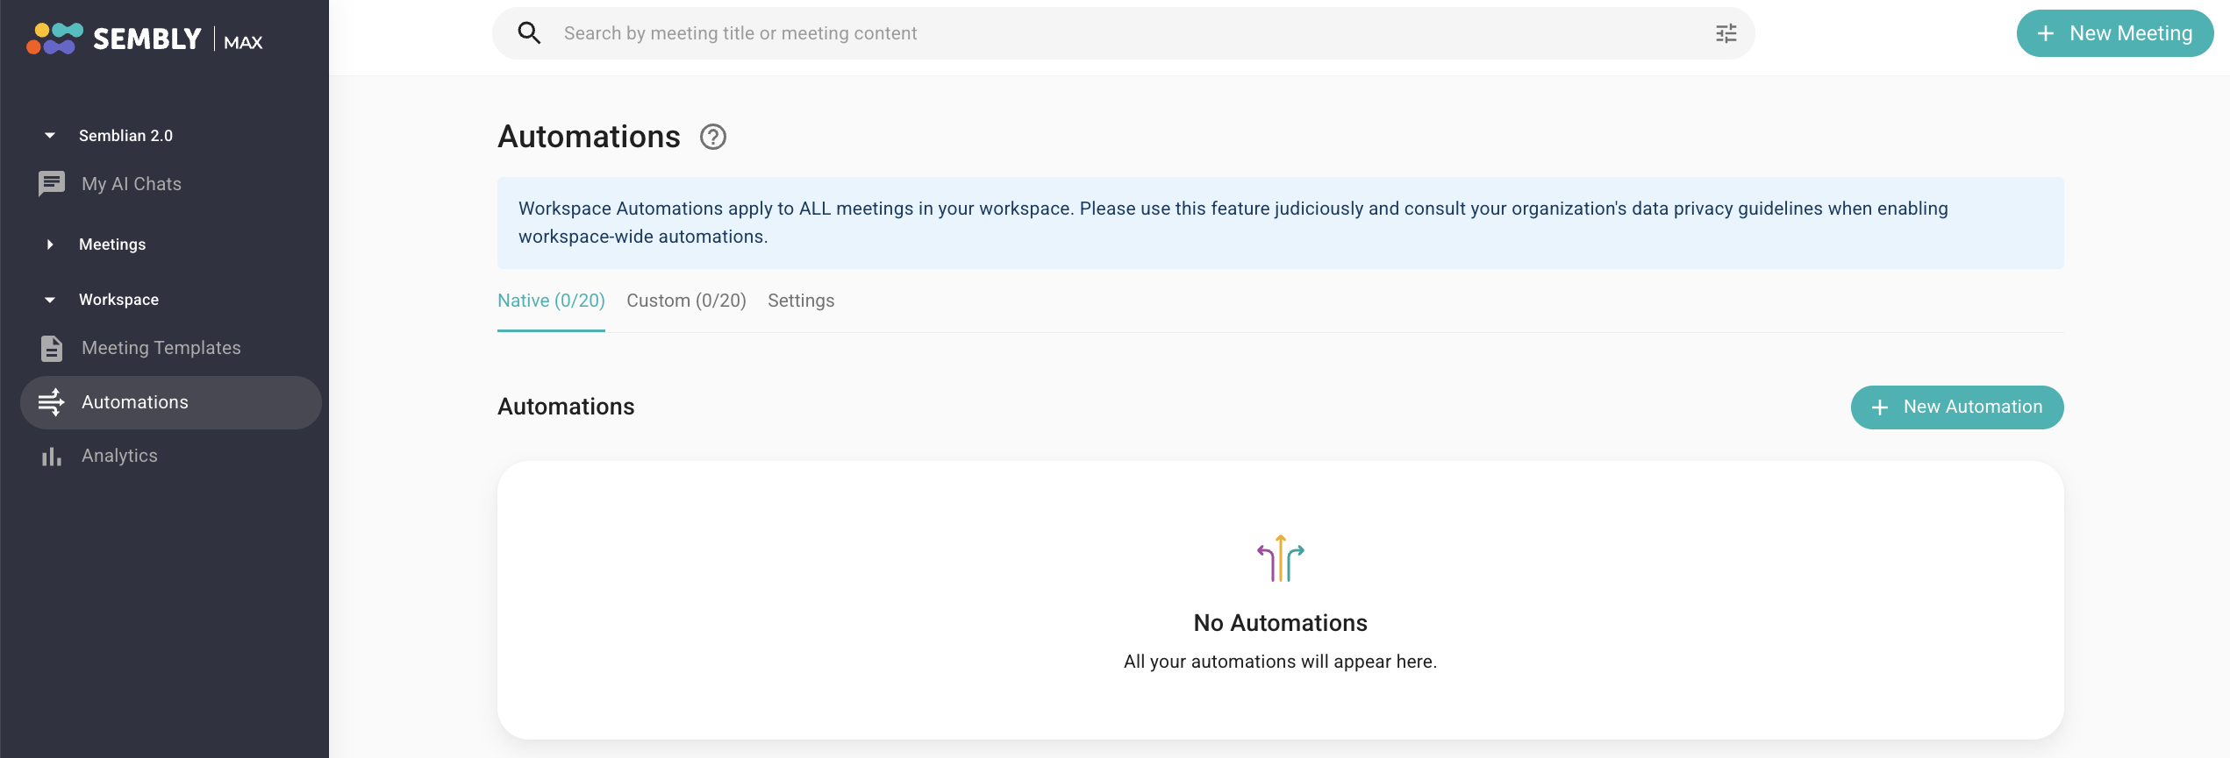2230x758 pixels.
Task: Open the Settings tab
Action: tap(801, 301)
